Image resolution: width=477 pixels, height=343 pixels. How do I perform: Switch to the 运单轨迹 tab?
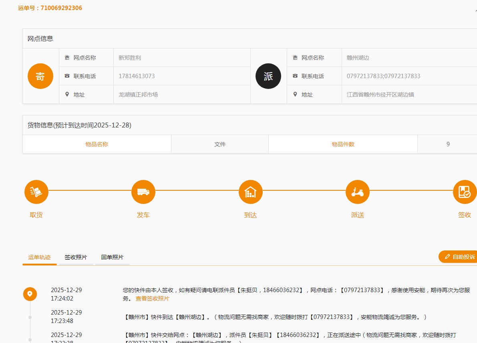[x=39, y=257]
